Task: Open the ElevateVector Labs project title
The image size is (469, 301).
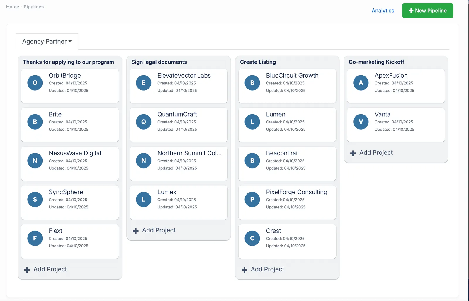Action: click(184, 75)
